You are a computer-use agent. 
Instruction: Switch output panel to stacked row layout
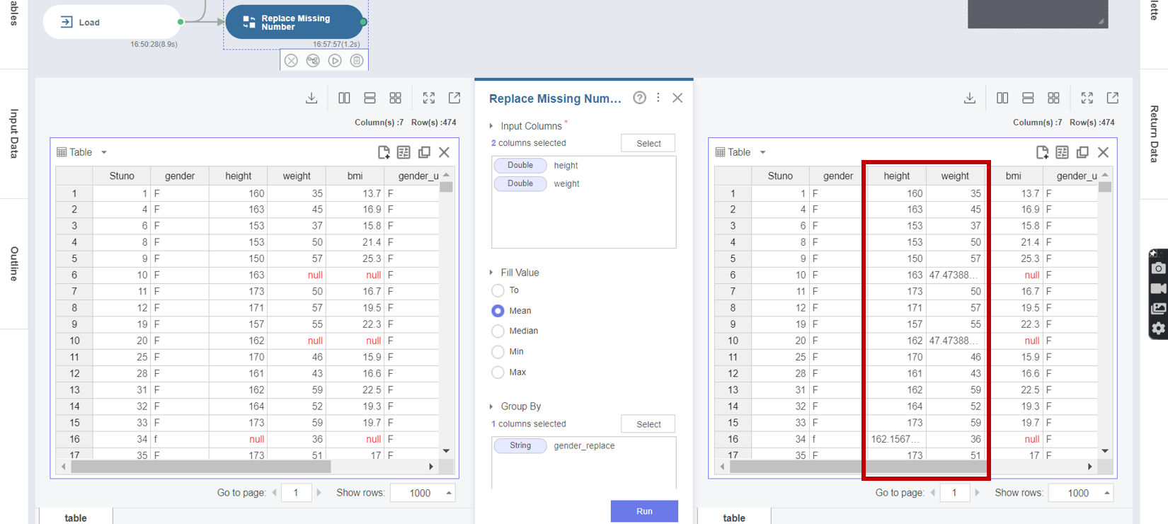click(1028, 98)
